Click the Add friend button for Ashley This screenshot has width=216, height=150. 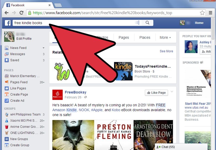(x=206, y=51)
